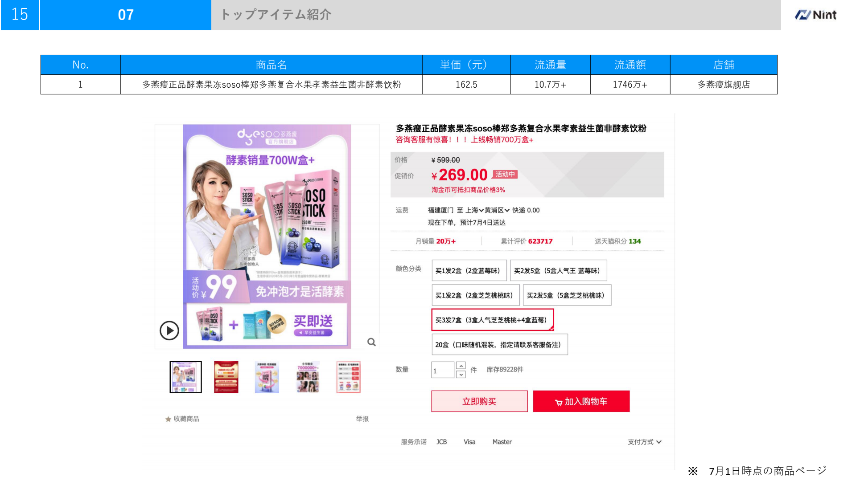
Task: Open the 上海 city dropdown
Action: point(475,210)
